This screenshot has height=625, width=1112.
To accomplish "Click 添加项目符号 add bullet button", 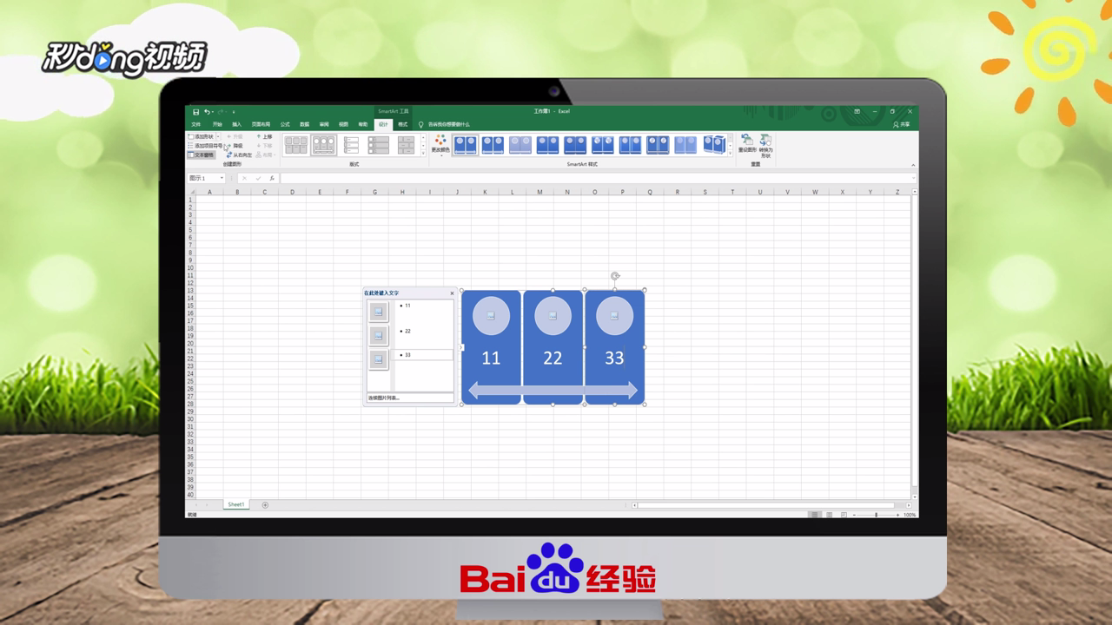I will (205, 145).
